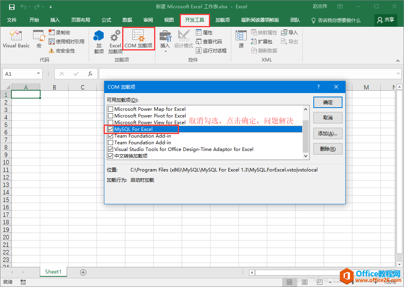Screen dimensions: 404x287
Task: Switch to the 插入 ribbon tab
Action: tap(55, 20)
